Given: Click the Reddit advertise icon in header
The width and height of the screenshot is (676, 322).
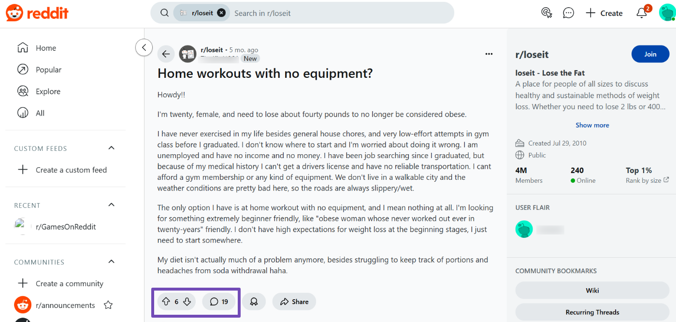Looking at the screenshot, I should (547, 13).
